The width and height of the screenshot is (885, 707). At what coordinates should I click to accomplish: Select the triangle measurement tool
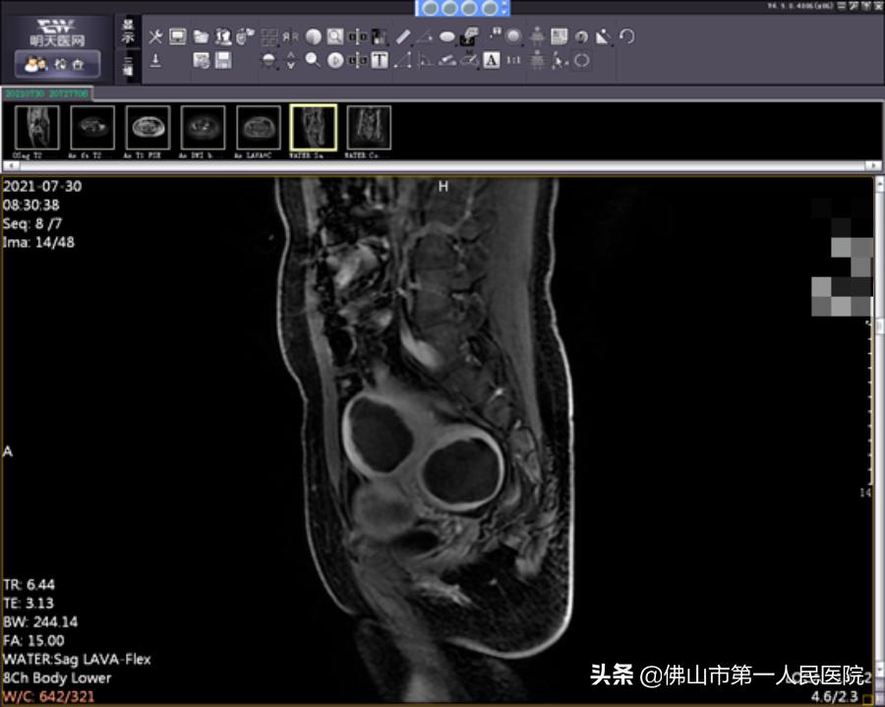(402, 60)
